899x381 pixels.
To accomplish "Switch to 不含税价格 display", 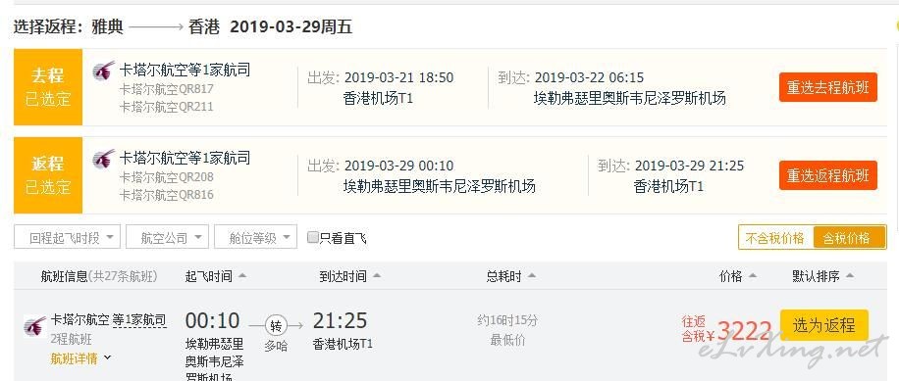I will [775, 238].
